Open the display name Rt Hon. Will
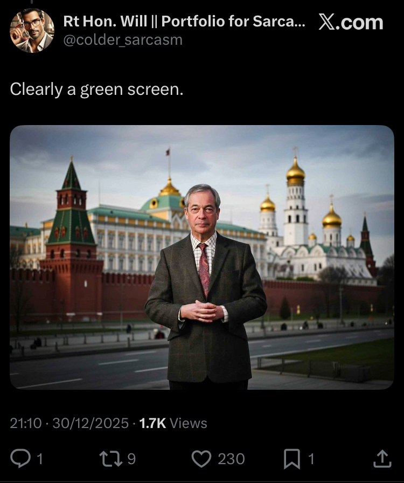The height and width of the screenshot is (483, 404). pos(184,21)
